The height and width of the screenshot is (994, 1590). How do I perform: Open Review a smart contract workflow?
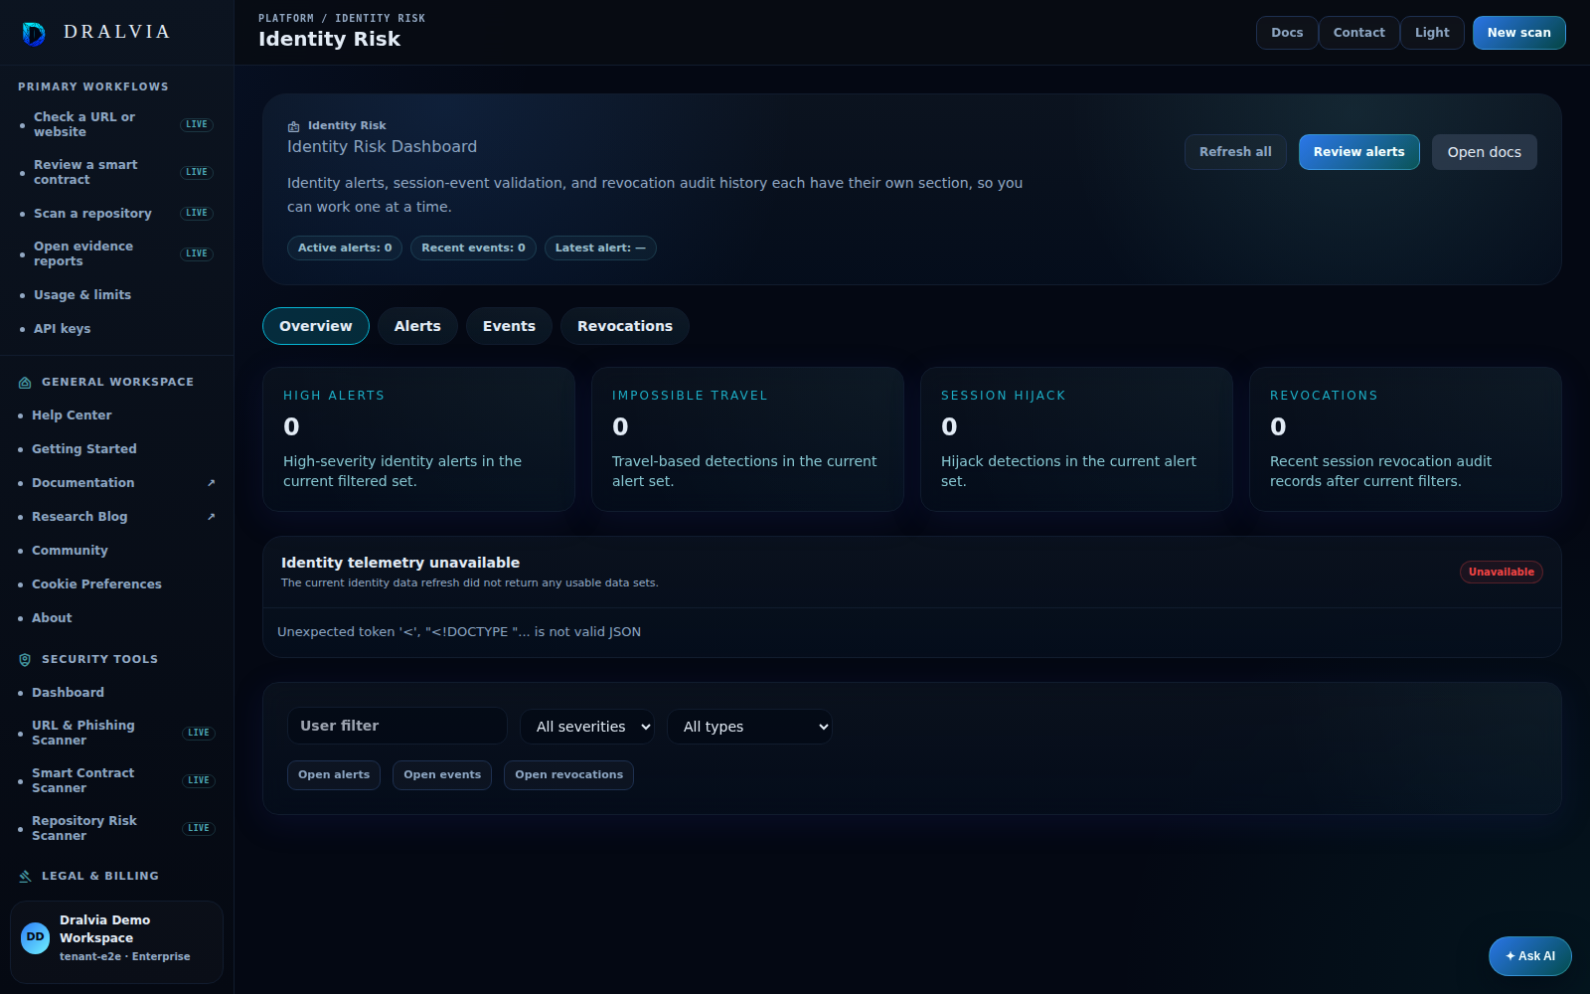pos(117,173)
